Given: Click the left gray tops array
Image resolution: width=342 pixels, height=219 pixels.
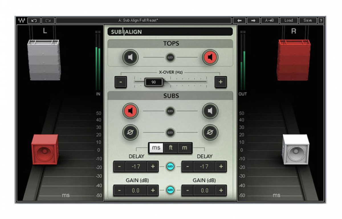Looking at the screenshot, I should [x=44, y=60].
